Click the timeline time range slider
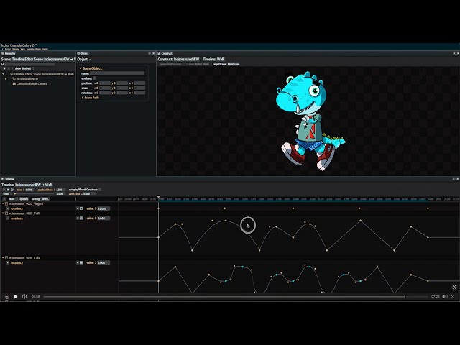Image resolution: width=460 pixels, height=345 pixels. (x=35, y=194)
